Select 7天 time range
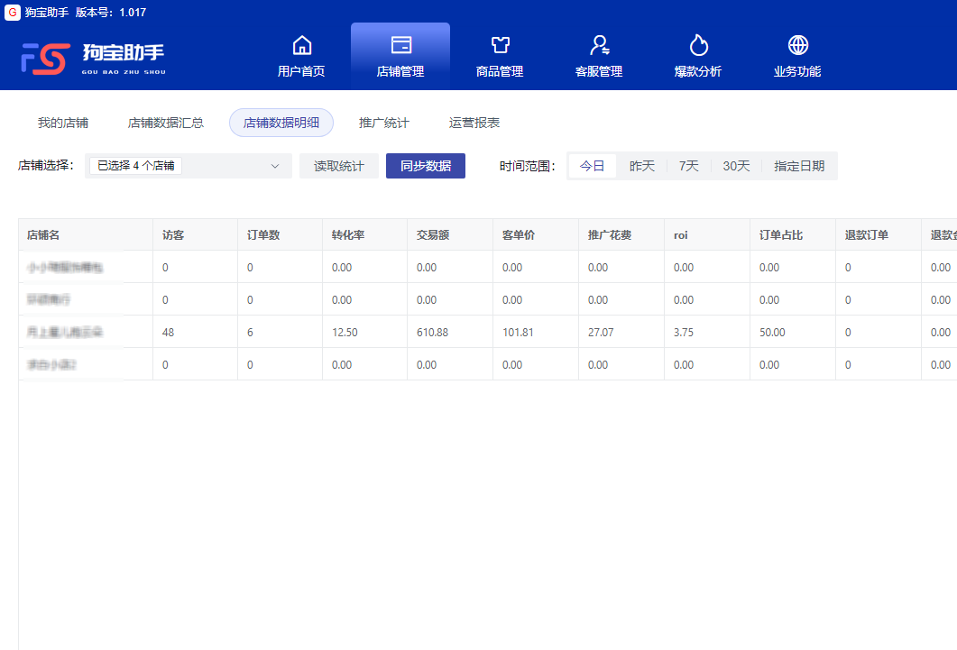Image resolution: width=957 pixels, height=650 pixels. point(688,166)
